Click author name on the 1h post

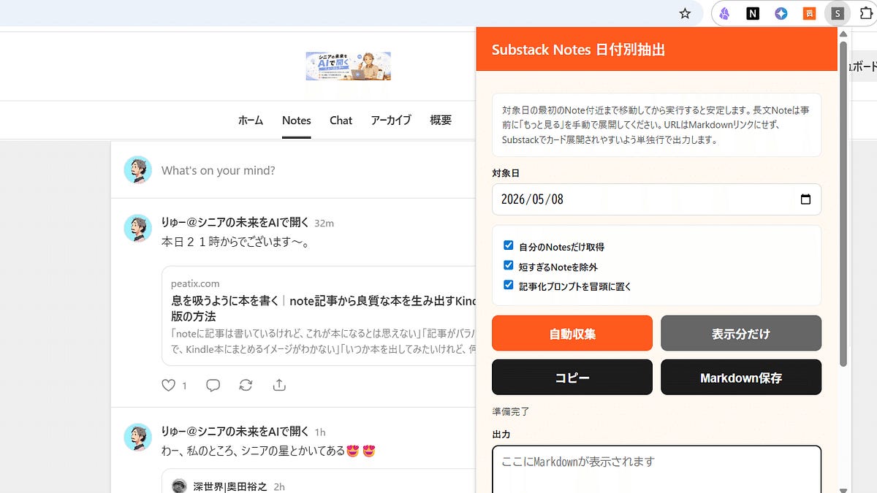(x=235, y=431)
